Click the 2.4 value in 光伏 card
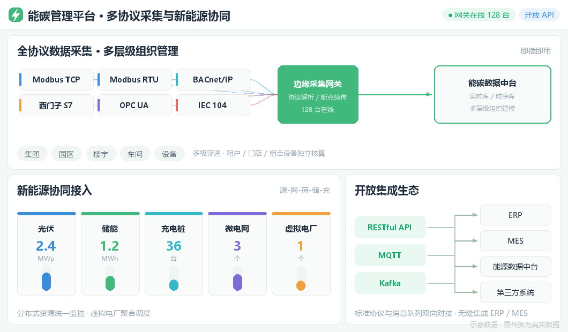The image size is (568, 332). point(46,246)
